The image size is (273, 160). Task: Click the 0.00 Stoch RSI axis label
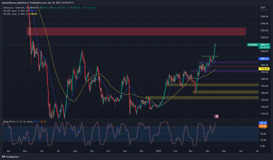click(263, 146)
